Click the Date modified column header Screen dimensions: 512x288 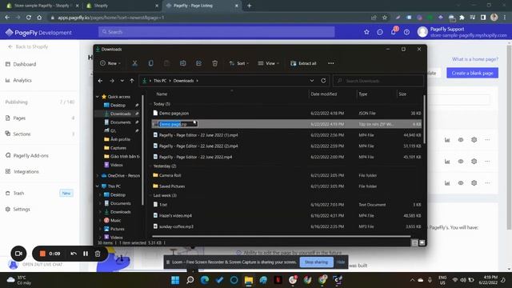323,94
